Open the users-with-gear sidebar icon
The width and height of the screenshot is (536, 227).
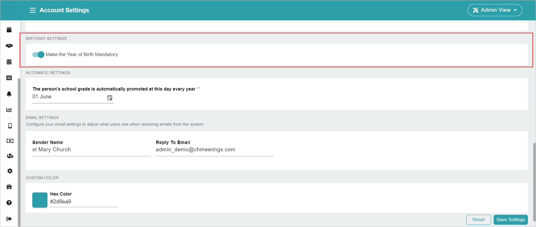pyautogui.click(x=10, y=156)
